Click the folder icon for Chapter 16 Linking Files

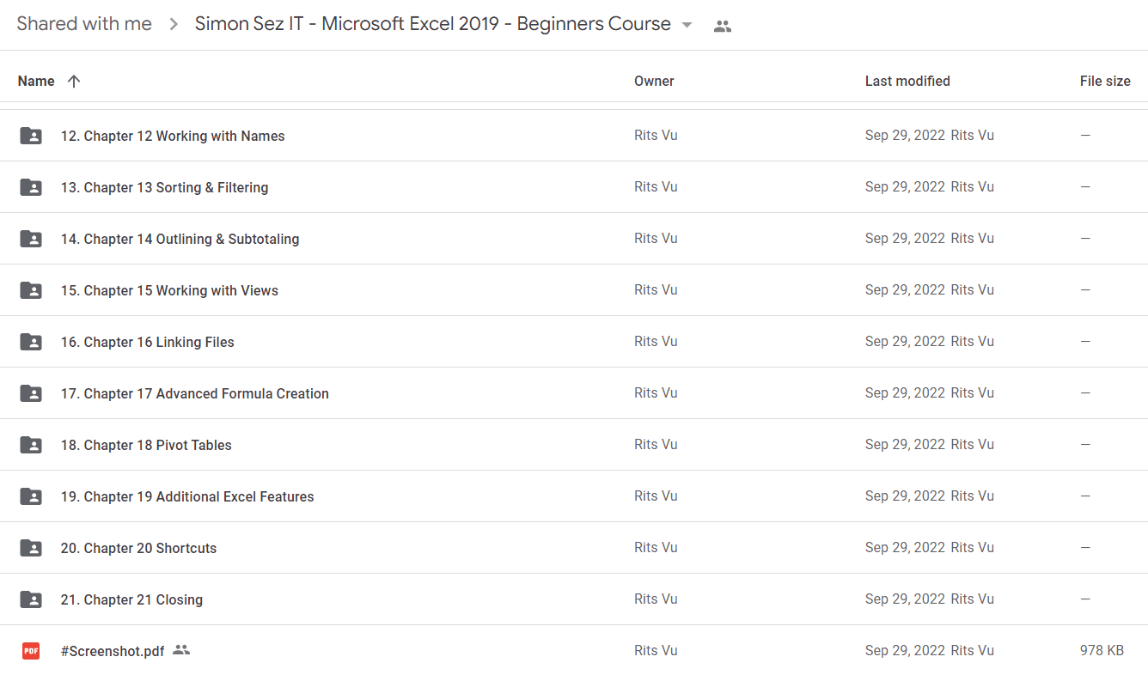[31, 342]
